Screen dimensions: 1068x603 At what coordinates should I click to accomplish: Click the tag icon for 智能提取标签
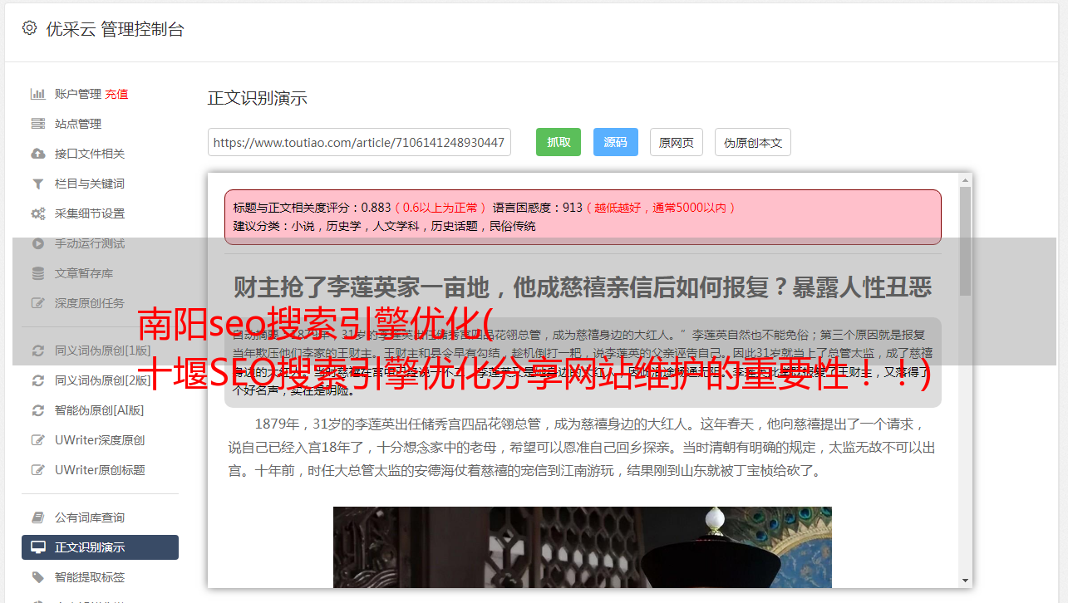point(38,577)
